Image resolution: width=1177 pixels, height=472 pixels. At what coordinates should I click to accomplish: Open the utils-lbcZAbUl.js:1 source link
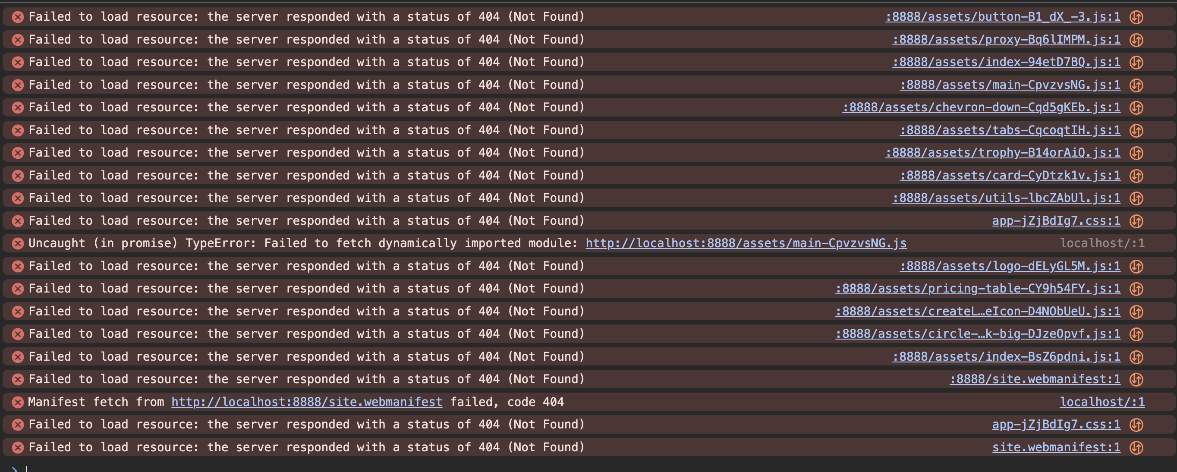1006,198
